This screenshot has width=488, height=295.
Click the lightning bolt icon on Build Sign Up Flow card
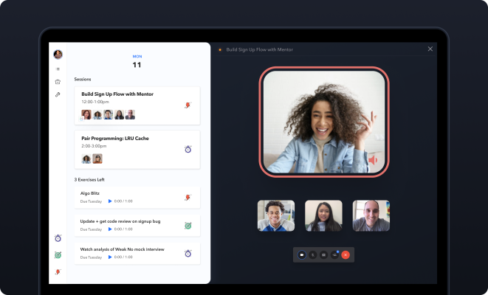[x=188, y=105]
